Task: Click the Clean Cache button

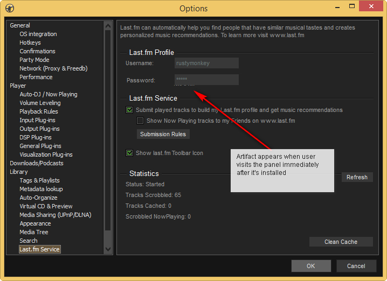Action: click(341, 242)
